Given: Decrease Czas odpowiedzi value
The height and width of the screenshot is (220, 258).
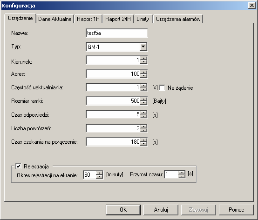Looking at the screenshot, I should pyautogui.click(x=143, y=116).
